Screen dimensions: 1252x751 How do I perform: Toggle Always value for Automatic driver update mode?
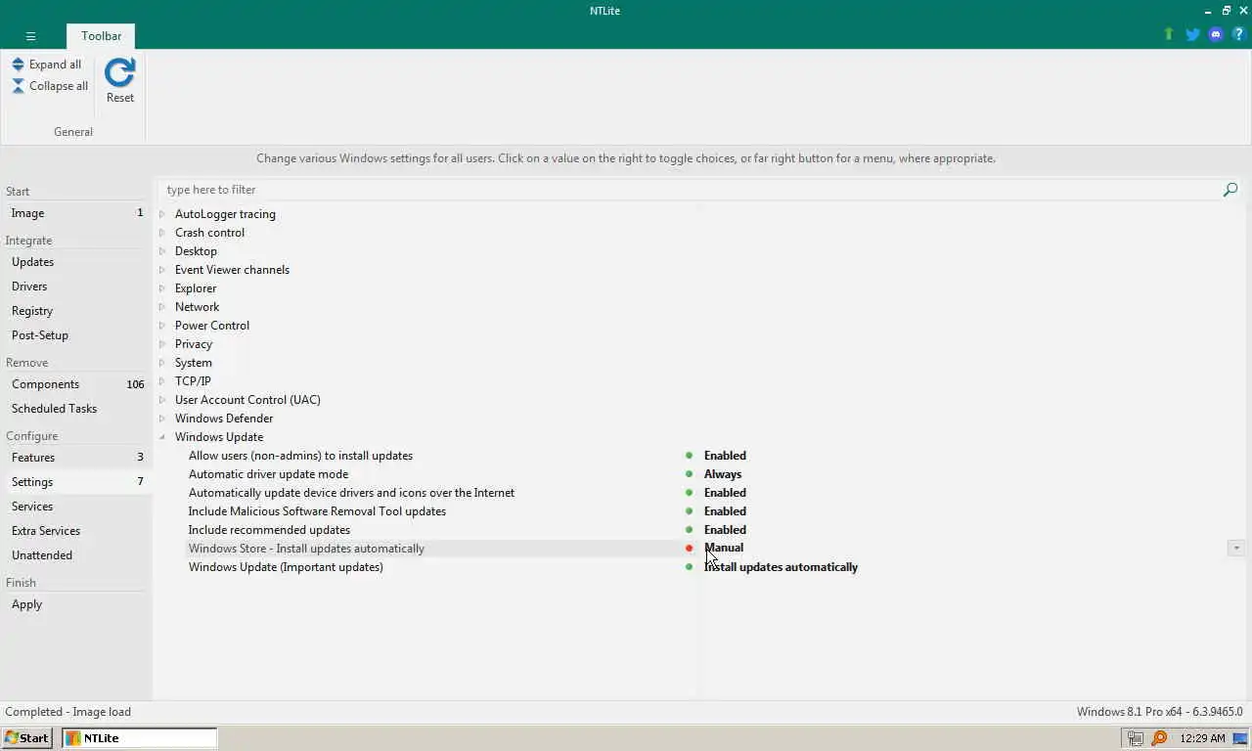pyautogui.click(x=723, y=474)
